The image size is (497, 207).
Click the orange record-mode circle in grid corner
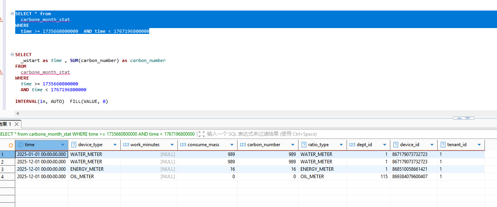(11, 145)
